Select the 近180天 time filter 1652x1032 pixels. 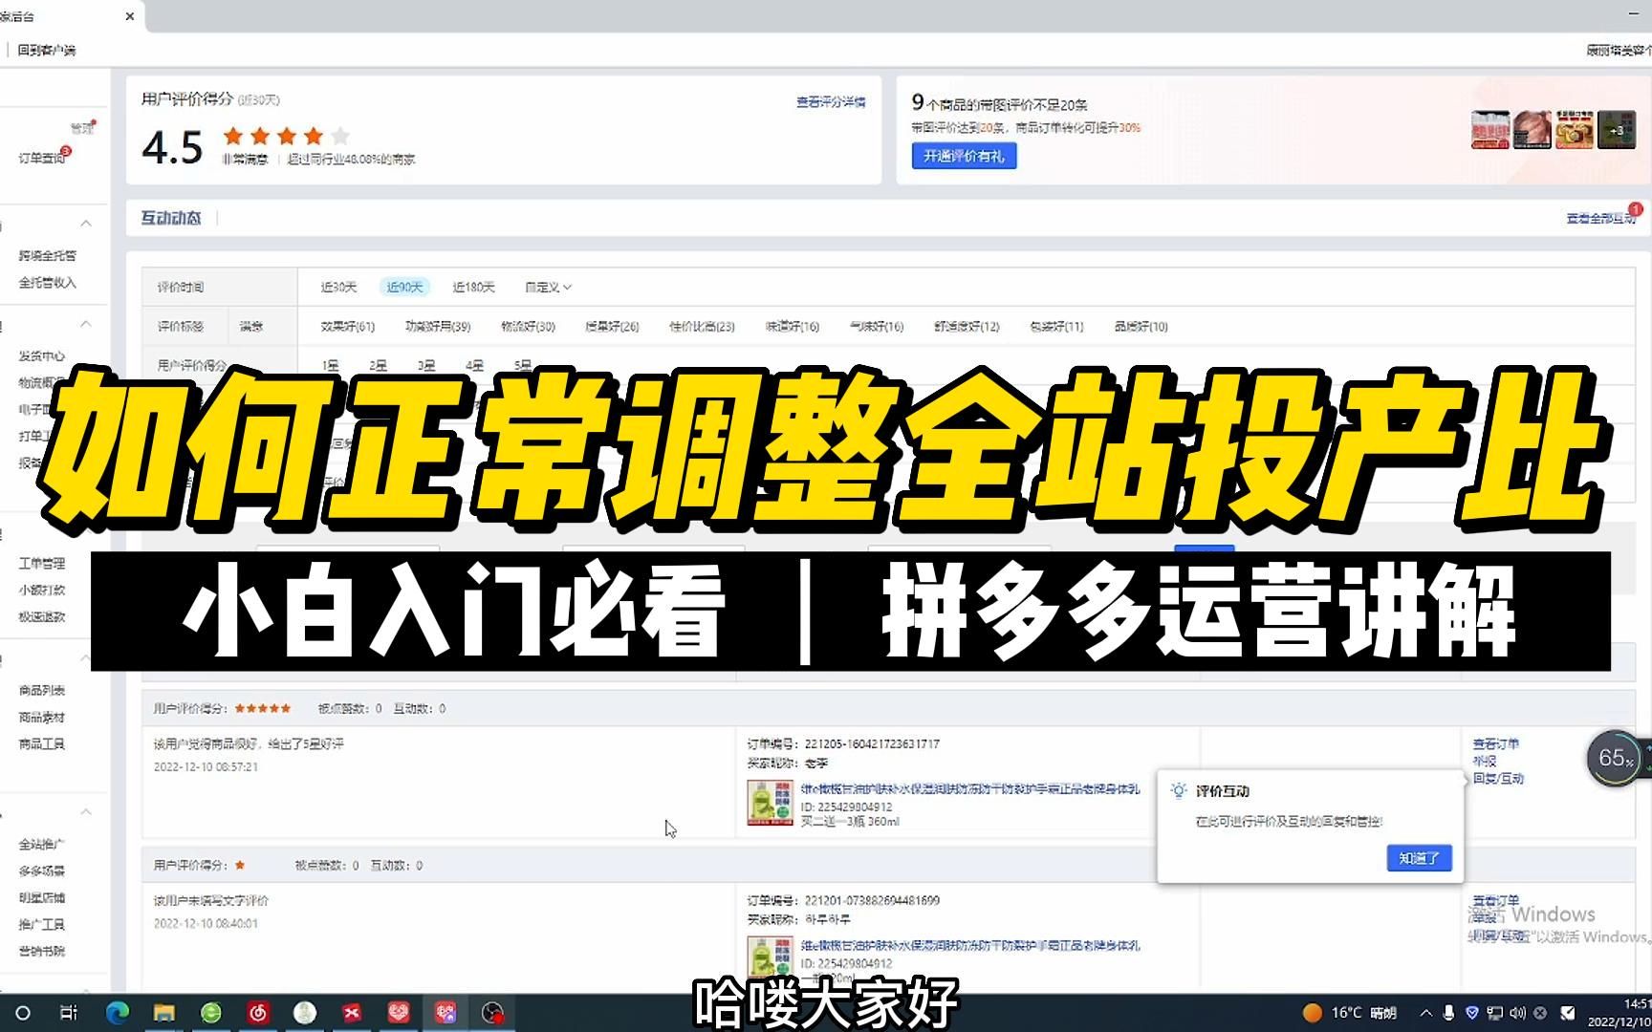(473, 287)
